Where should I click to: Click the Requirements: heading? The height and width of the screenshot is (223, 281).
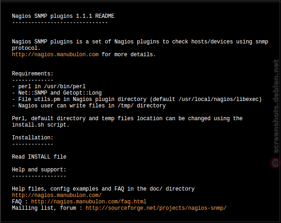pos(32,74)
